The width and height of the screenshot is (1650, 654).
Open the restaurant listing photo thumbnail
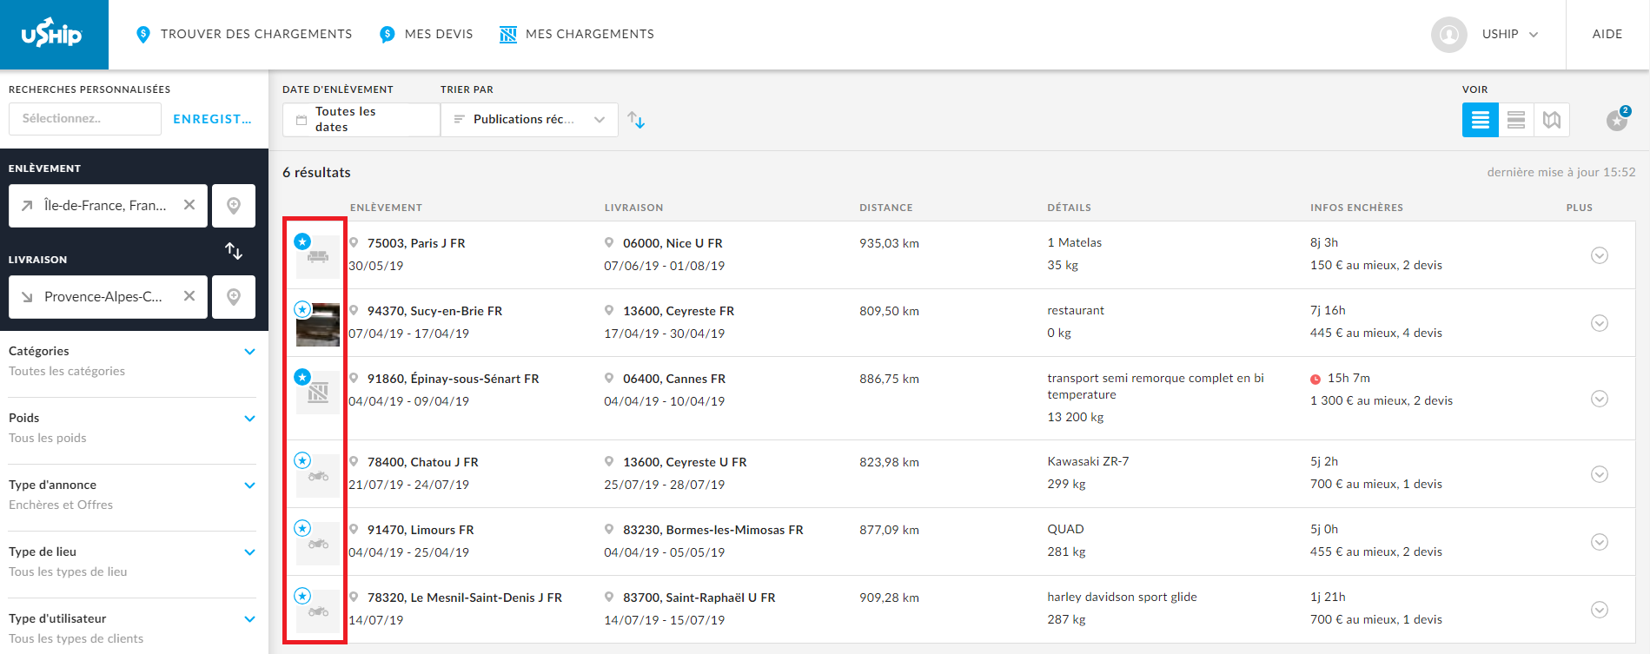(319, 327)
